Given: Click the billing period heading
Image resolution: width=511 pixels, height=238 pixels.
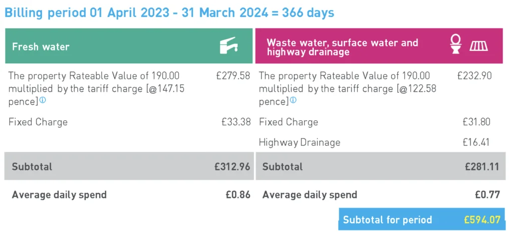Looking at the screenshot, I should tap(169, 12).
